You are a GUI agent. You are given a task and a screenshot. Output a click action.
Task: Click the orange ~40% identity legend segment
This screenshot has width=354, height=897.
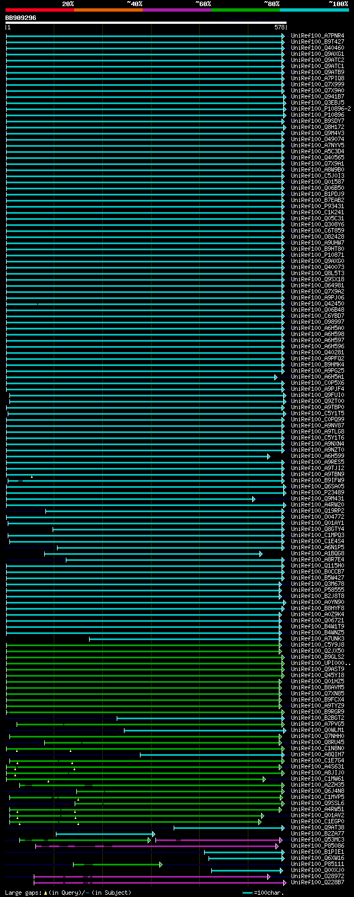[x=108, y=10]
